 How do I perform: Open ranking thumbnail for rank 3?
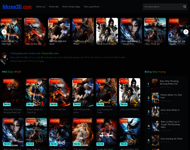click(155, 112)
